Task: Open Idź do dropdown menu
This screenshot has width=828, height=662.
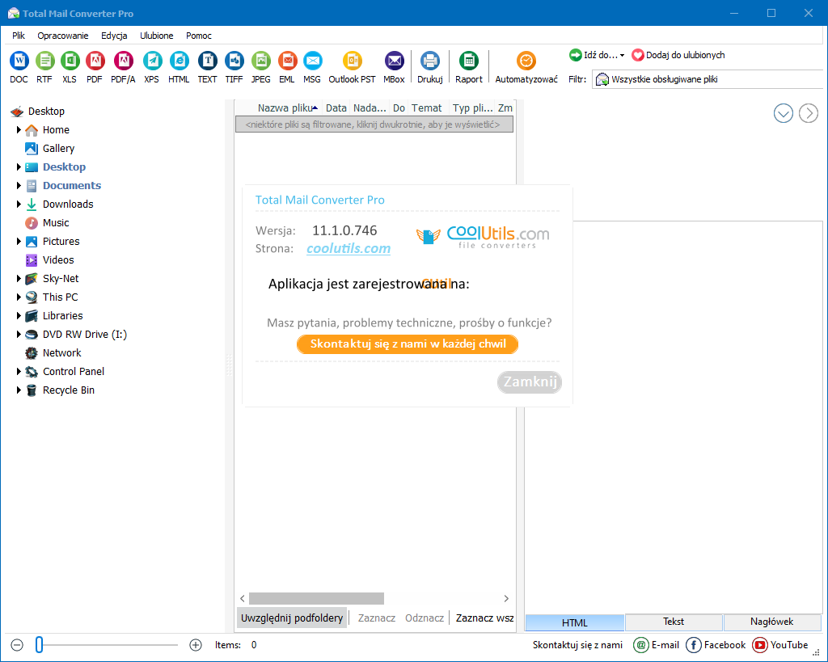Action: (x=597, y=55)
